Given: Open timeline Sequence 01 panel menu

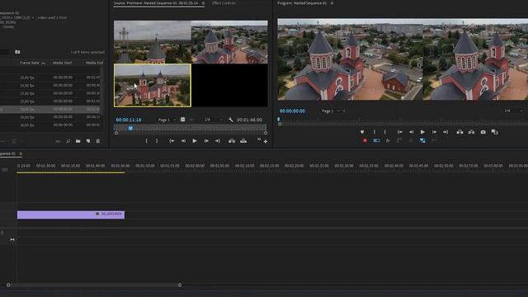Looking at the screenshot, I should coord(21,153).
